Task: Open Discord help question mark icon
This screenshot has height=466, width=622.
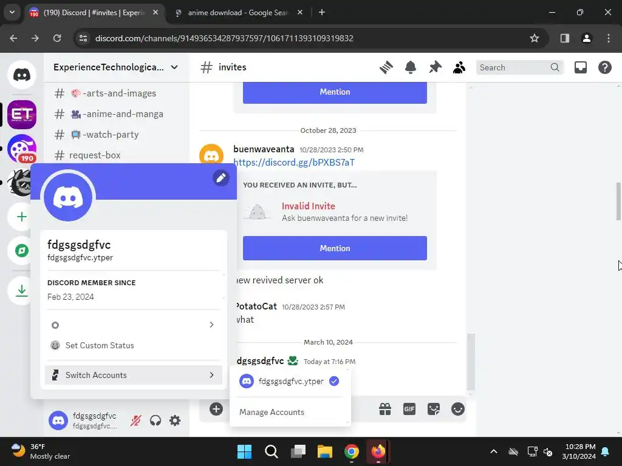Action: tap(604, 67)
